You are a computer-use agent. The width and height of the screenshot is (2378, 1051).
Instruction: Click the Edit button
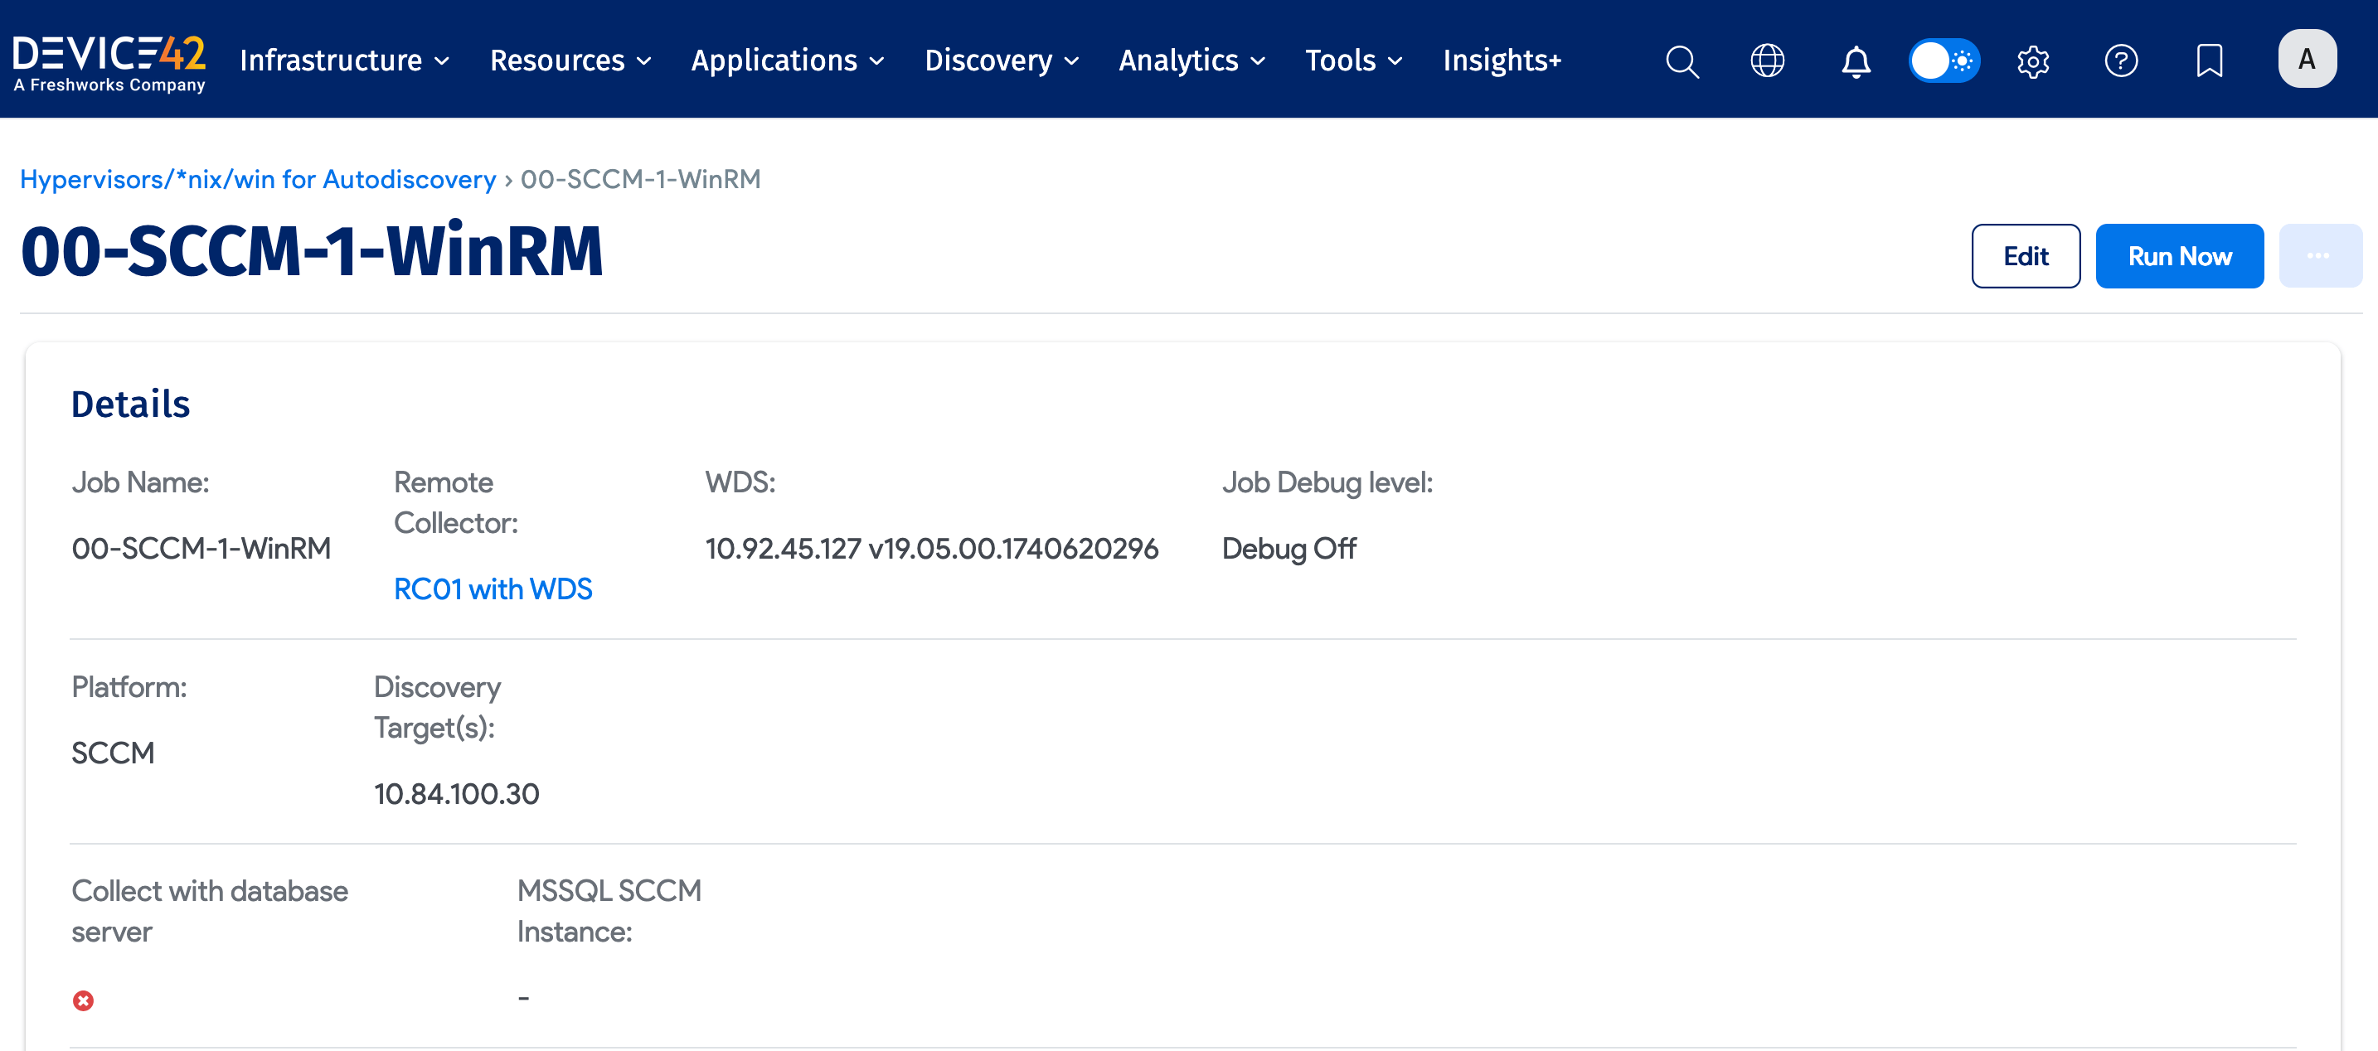coord(2026,255)
